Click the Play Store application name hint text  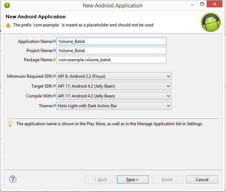point(109,124)
